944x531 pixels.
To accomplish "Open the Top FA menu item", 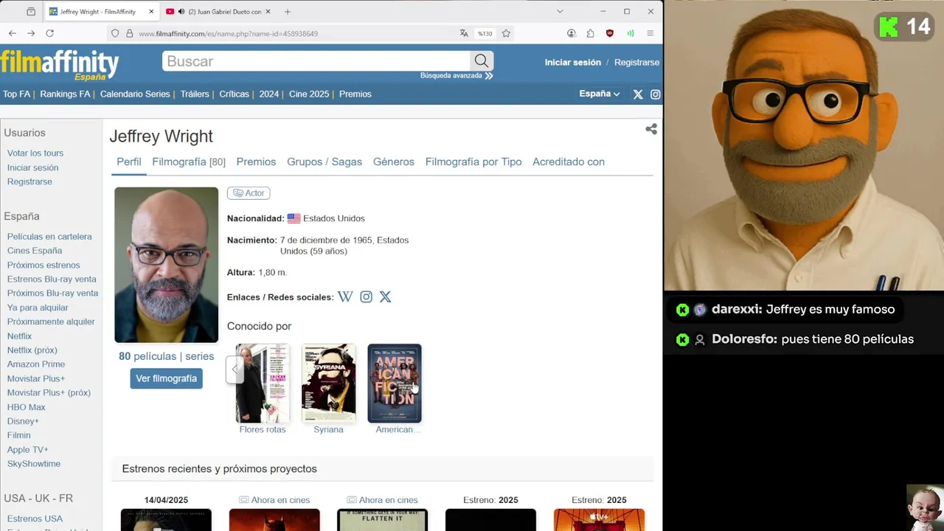I will [16, 94].
